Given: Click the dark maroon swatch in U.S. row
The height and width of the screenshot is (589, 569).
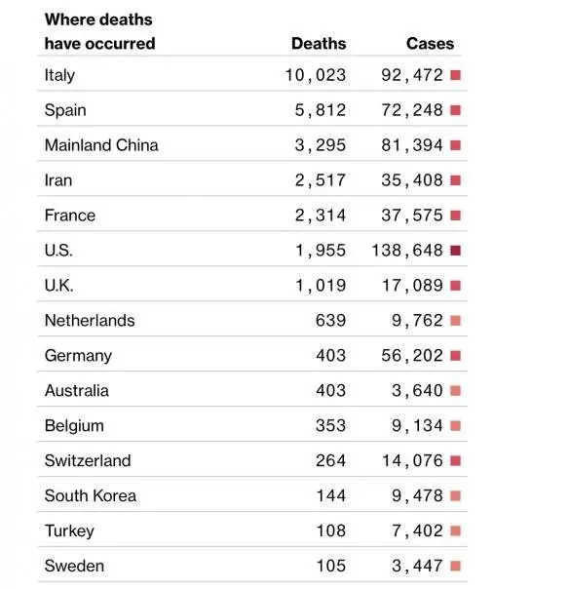Looking at the screenshot, I should [455, 251].
